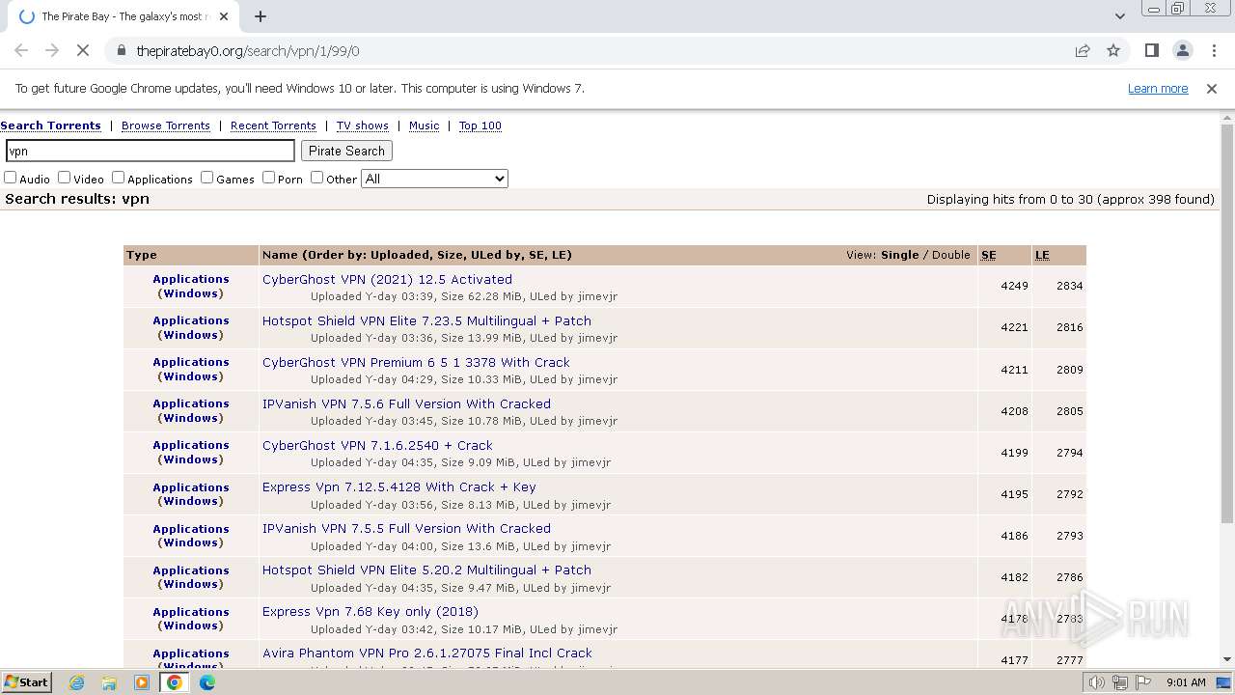
Task: Open the All category dropdown
Action: coord(434,179)
